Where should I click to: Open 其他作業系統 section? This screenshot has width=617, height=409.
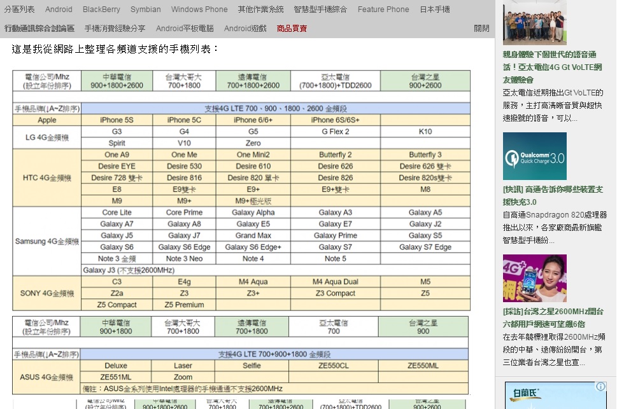(x=260, y=9)
